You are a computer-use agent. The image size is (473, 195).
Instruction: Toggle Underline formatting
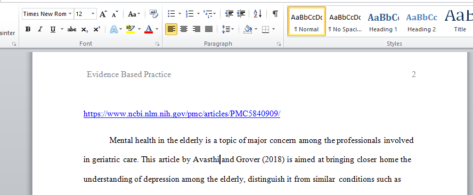coord(53,29)
